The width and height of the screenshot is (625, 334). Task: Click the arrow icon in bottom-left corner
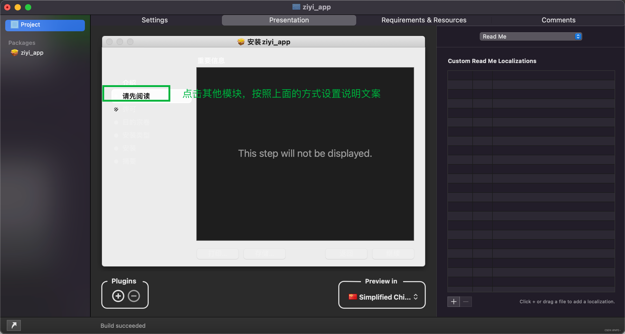[14, 325]
